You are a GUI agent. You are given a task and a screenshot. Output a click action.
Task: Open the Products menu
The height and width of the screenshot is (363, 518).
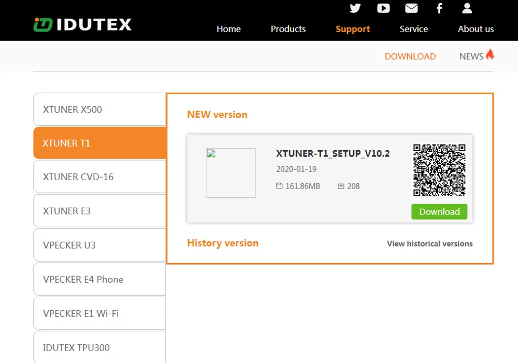[x=288, y=29]
